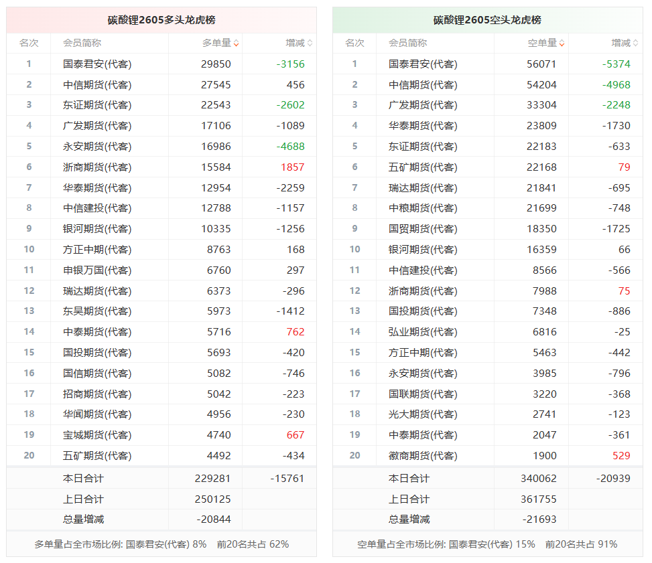Sort short table by 增减 sort arrows
The width and height of the screenshot is (652, 563).
pos(635,44)
